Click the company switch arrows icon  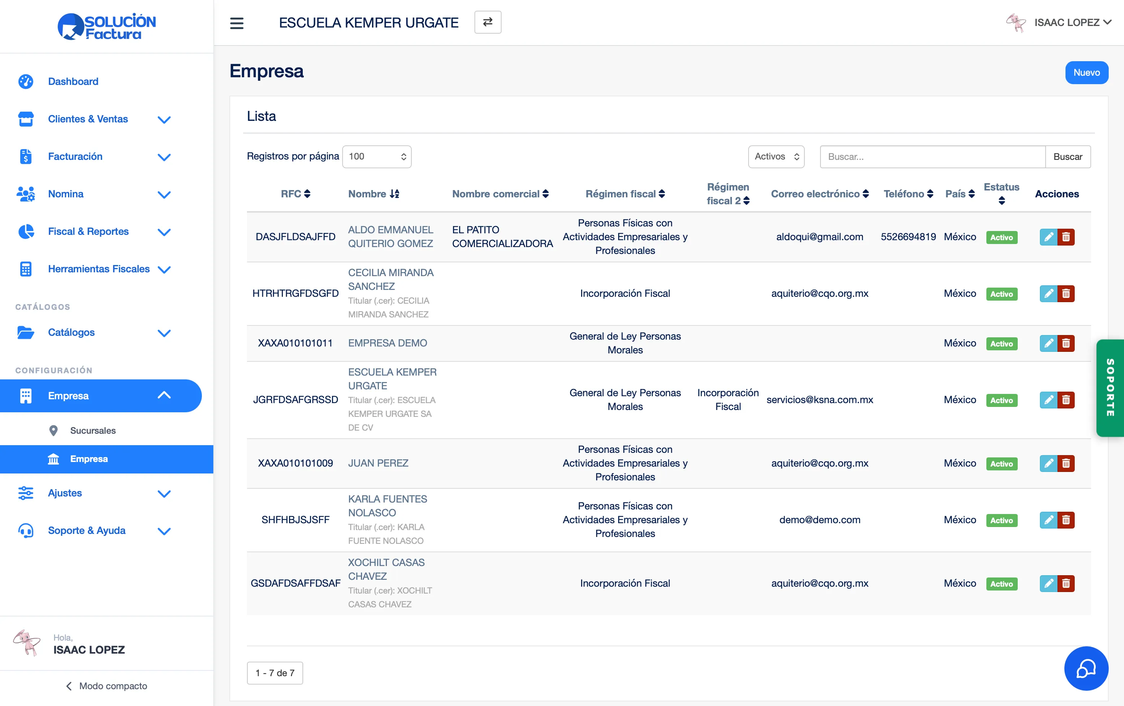tap(487, 22)
